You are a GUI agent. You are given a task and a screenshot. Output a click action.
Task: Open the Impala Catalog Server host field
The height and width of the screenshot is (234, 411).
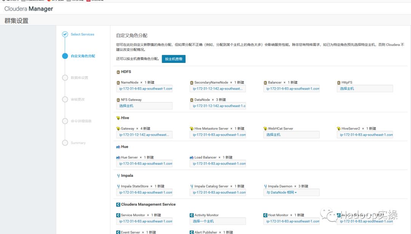pos(218,192)
